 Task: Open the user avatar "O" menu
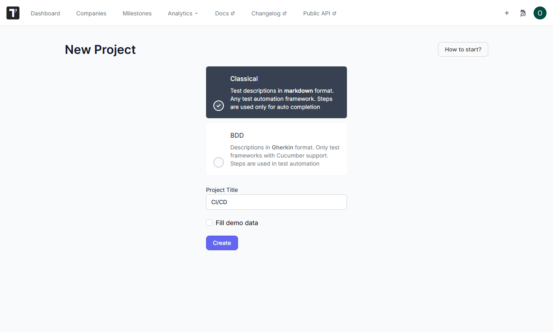click(540, 13)
